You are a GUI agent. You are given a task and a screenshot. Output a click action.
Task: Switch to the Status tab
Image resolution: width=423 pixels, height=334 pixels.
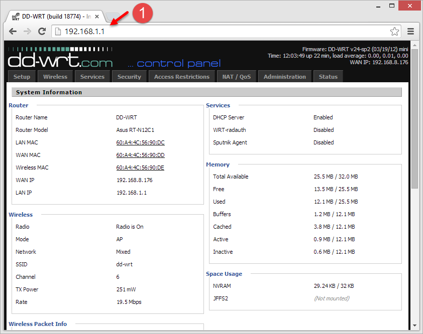click(x=328, y=77)
